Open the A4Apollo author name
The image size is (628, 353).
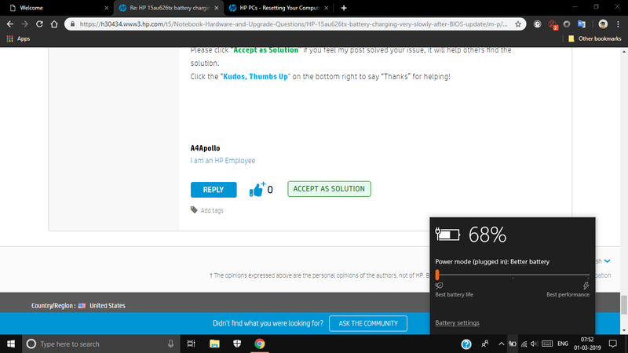[x=205, y=148]
